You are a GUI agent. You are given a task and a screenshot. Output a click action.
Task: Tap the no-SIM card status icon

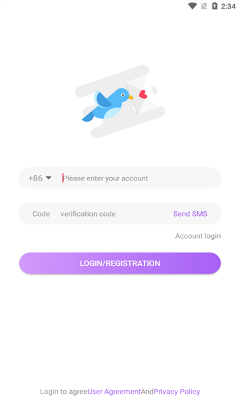coord(204,6)
